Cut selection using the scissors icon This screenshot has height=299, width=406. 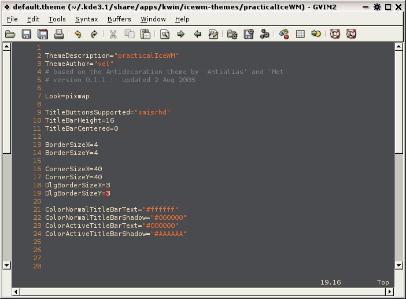(x=113, y=34)
